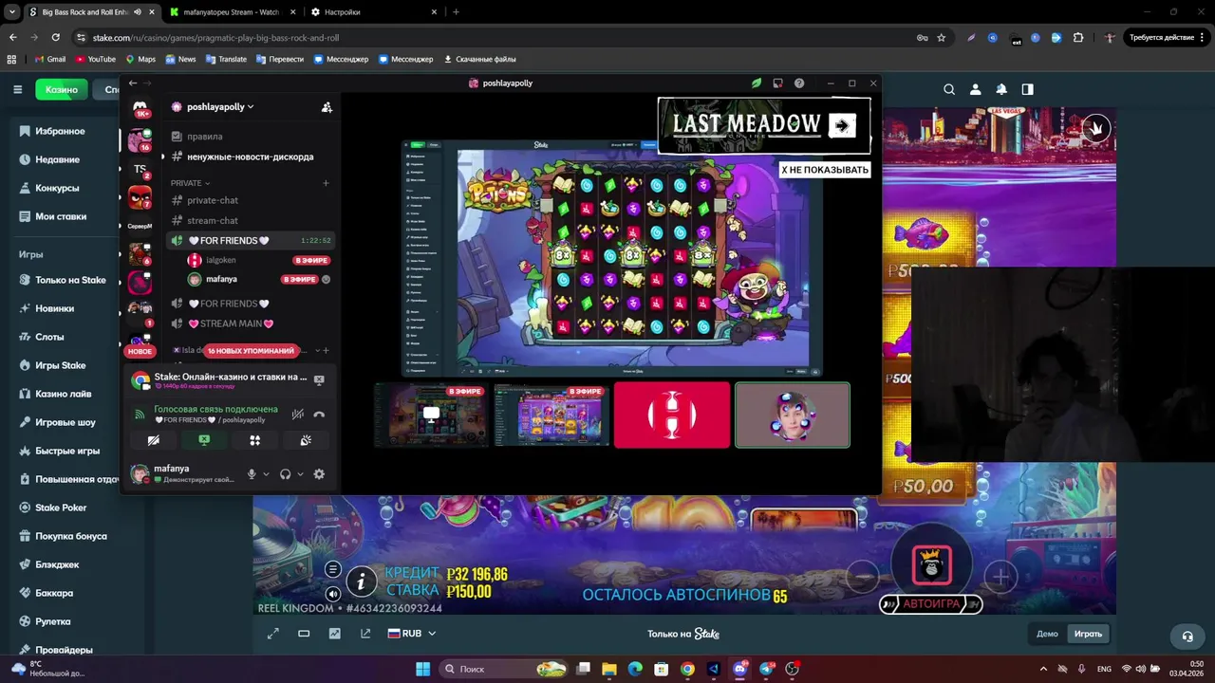Screen dimensions: 1215x683
Task: Open Stake support headset button
Action: click(x=1187, y=636)
